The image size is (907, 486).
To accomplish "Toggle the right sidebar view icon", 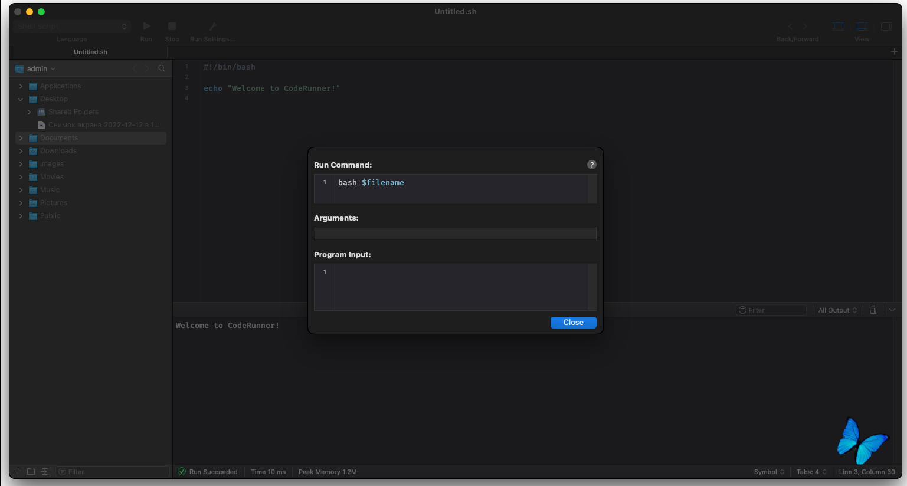I will [x=886, y=27].
